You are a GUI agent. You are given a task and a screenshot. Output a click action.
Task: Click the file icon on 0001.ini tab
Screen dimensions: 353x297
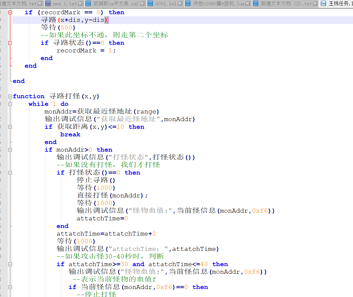tap(150, 4)
